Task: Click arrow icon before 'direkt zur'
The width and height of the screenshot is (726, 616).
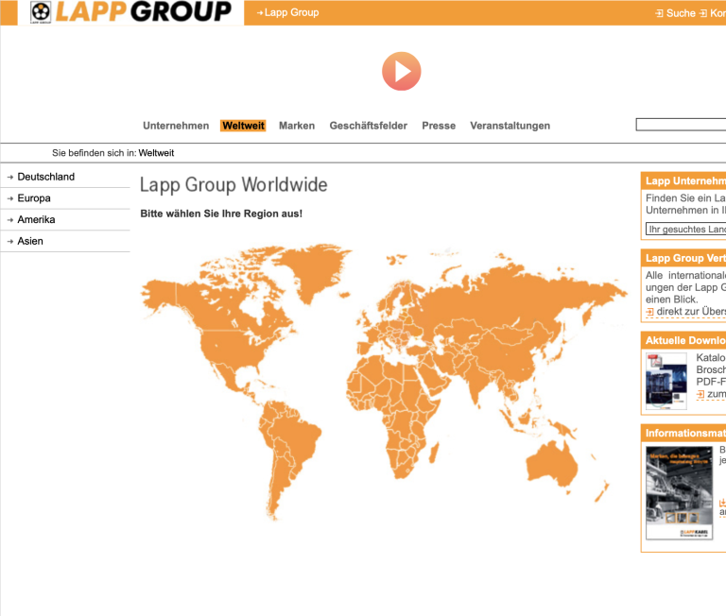Action: coord(649,312)
